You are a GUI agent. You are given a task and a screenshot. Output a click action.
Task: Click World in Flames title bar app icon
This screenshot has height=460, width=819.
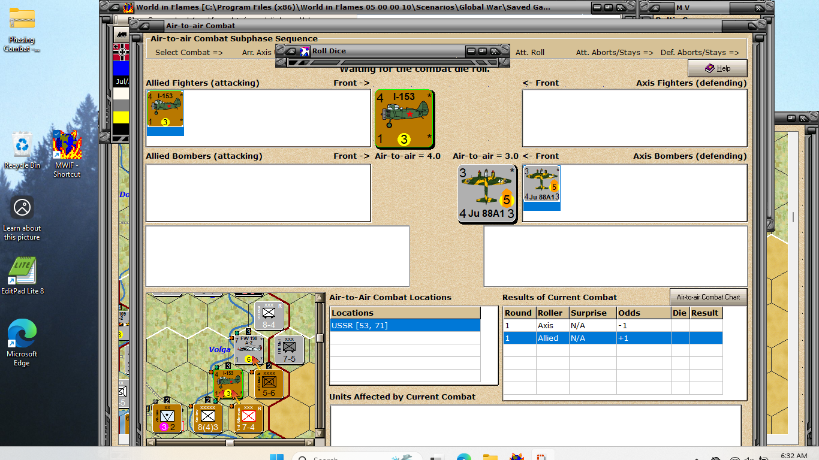tap(128, 8)
